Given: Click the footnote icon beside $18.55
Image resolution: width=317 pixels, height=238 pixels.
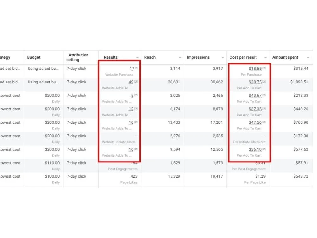Looking at the screenshot, I should [x=264, y=68].
